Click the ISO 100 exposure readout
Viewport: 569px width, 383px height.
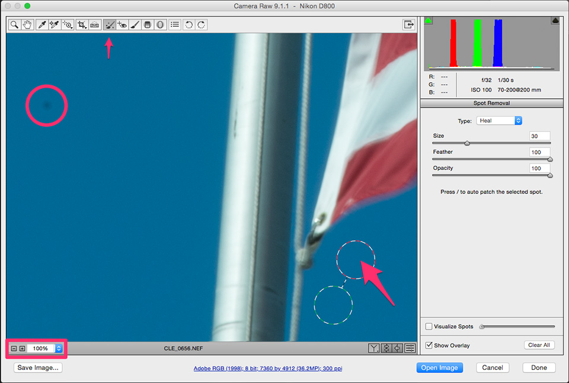[481, 90]
